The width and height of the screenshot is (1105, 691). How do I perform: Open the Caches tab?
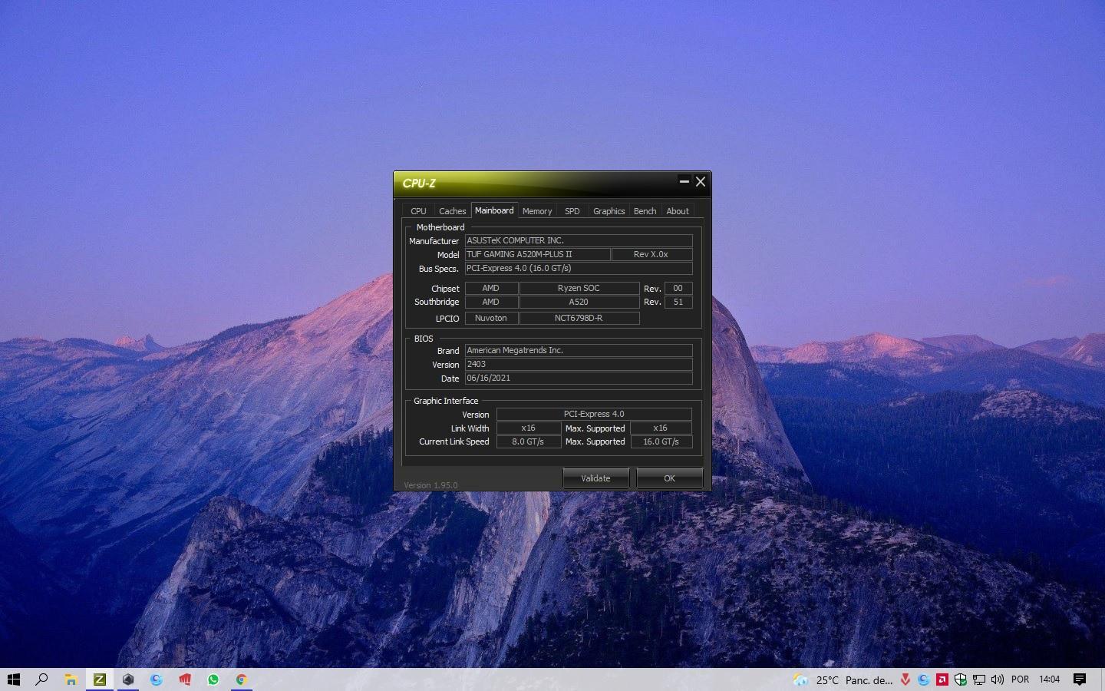tap(452, 211)
